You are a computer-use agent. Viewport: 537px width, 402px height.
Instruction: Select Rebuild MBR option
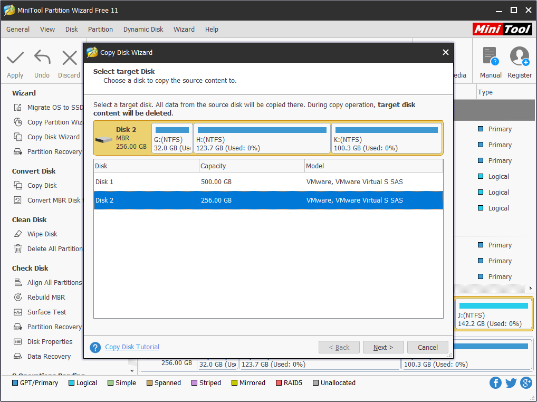39,298
